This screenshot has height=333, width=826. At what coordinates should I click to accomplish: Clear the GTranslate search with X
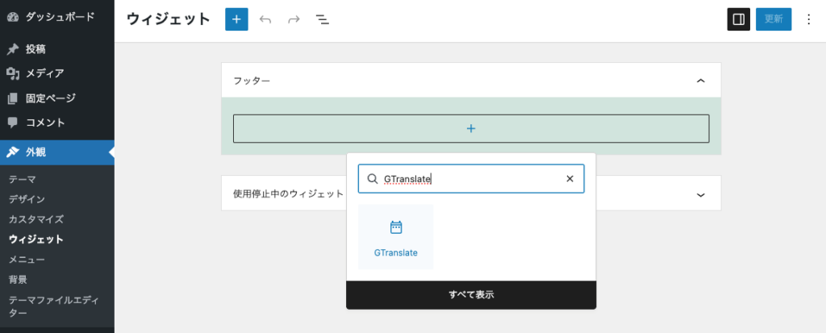[569, 179]
